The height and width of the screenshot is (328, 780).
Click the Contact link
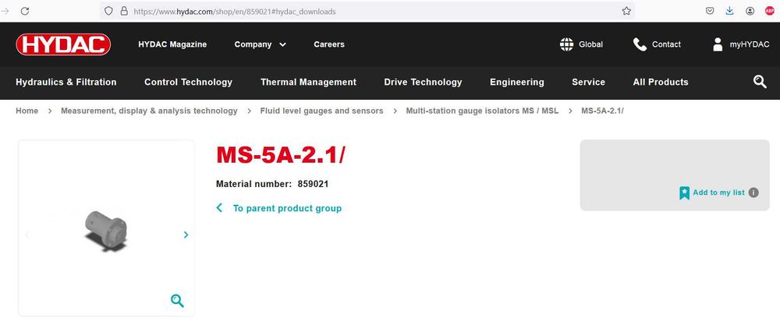666,44
